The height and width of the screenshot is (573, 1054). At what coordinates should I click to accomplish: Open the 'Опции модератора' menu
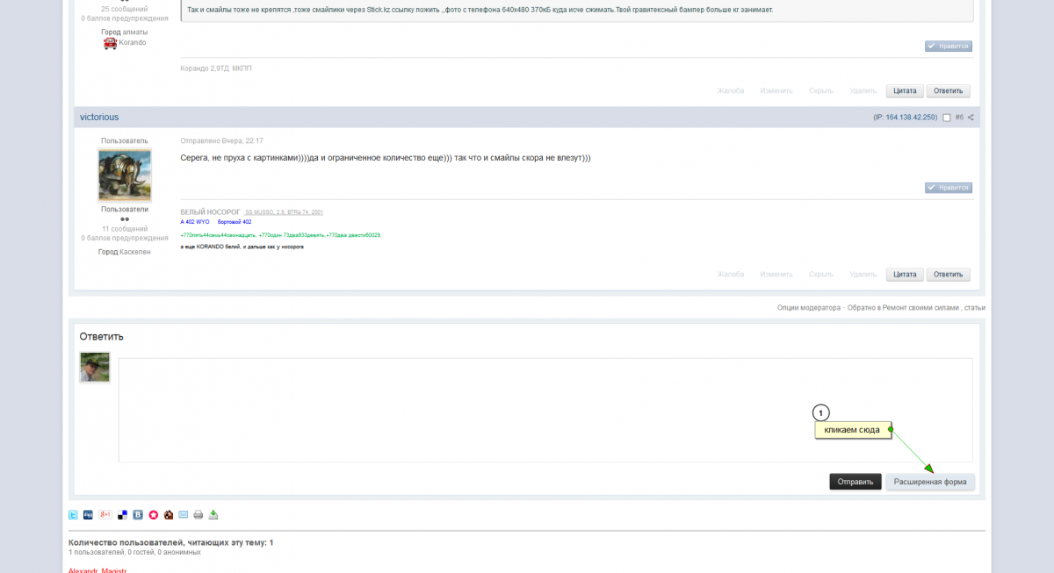coord(808,308)
